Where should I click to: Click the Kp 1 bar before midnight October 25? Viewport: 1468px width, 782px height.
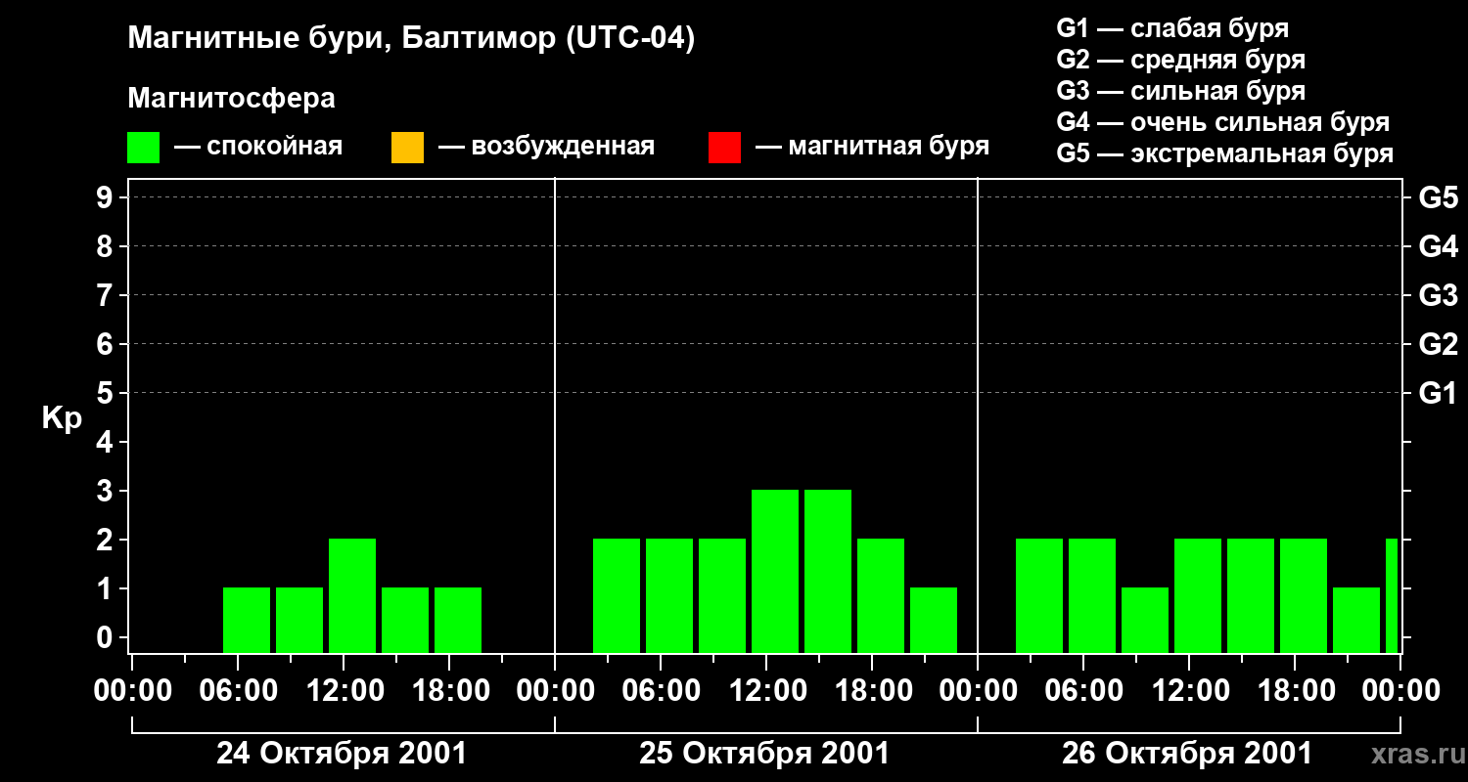934,620
